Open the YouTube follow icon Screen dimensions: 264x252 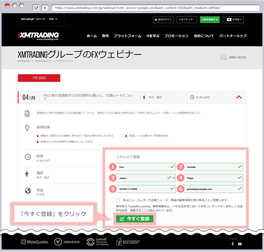[x=240, y=244]
